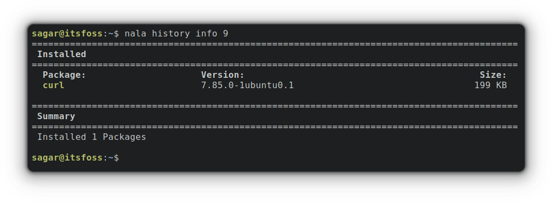
Task: Click the empty prompt on the last line
Action: [x=75, y=158]
